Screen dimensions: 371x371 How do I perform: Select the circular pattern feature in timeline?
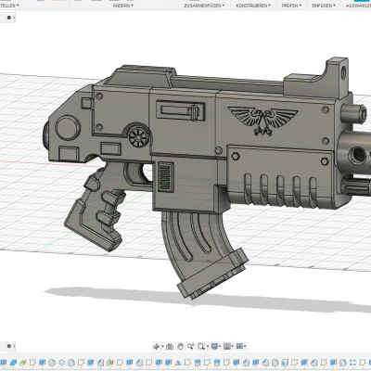[x=62, y=363]
